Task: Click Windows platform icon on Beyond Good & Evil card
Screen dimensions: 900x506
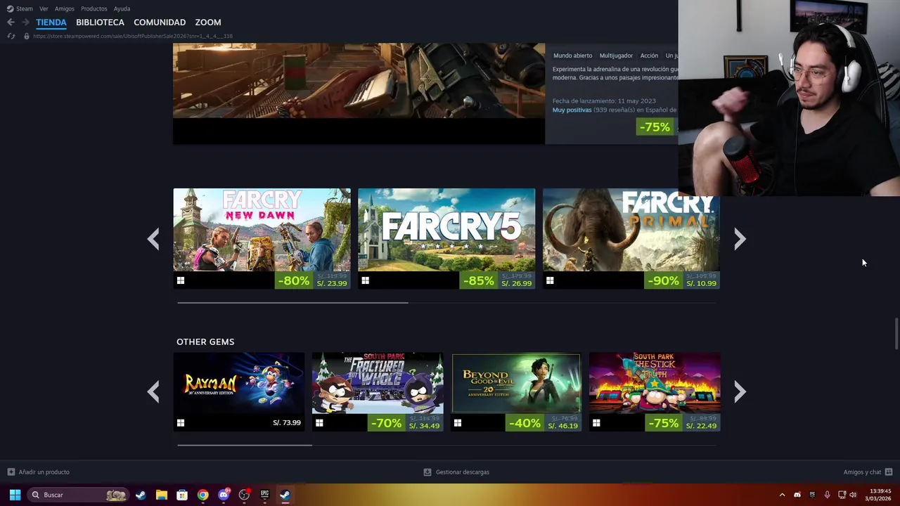Action: (458, 423)
